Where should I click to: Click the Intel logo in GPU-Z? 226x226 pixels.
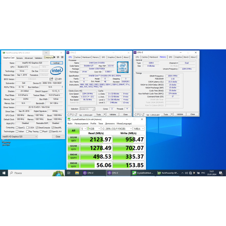(56, 71)
